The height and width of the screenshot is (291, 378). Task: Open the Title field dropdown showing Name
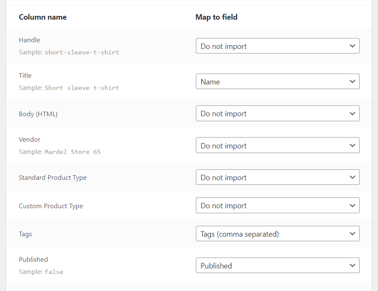(x=278, y=81)
